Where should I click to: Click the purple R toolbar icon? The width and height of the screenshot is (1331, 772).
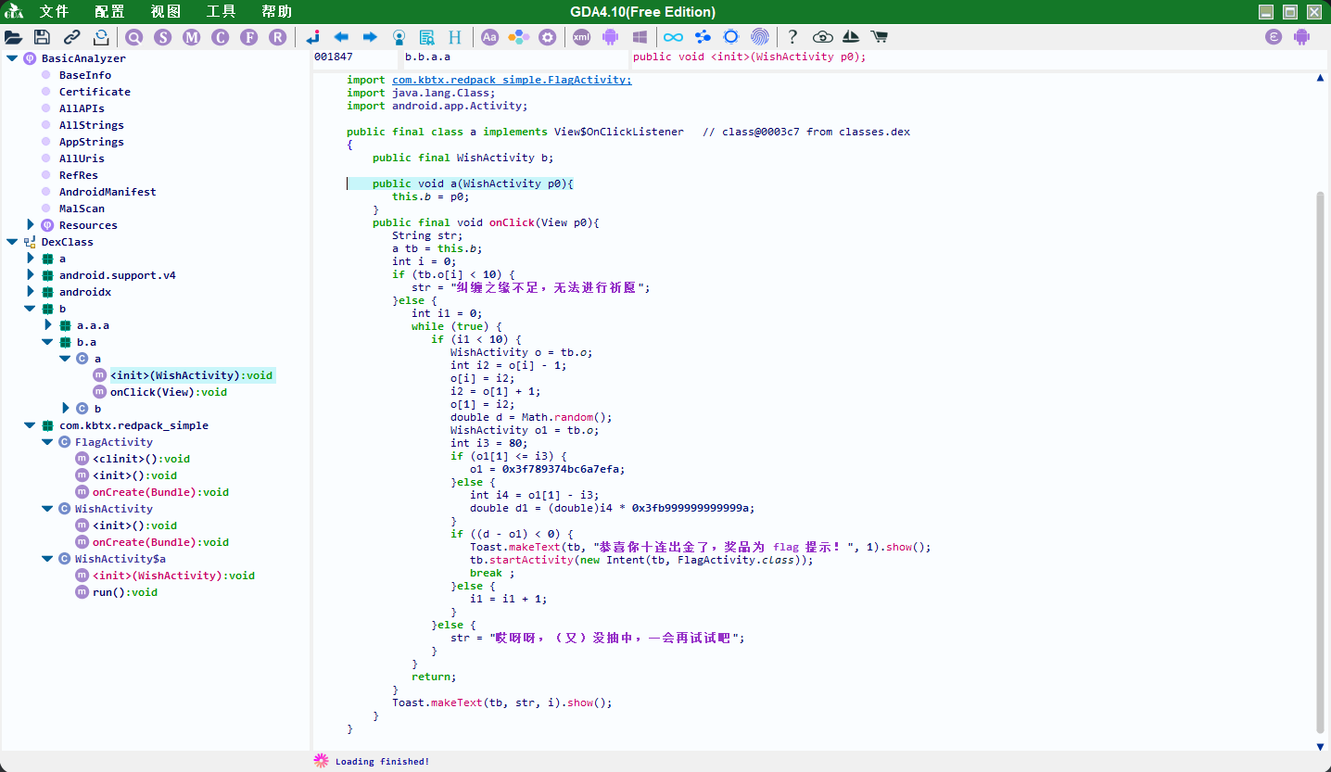coord(277,37)
